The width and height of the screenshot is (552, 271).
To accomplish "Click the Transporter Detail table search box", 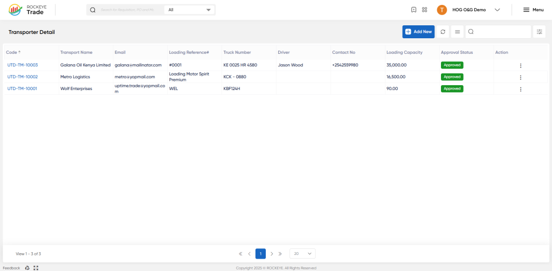I will pyautogui.click(x=498, y=32).
